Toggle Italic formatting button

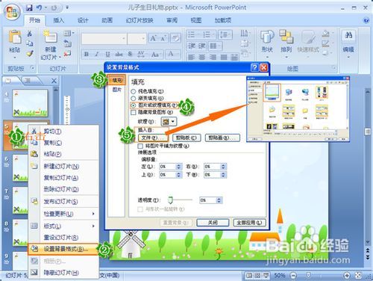pos(97,54)
